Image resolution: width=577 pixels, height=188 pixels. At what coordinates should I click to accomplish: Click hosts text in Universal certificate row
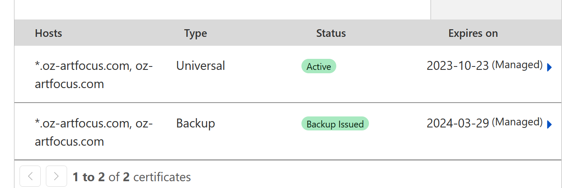[93, 75]
